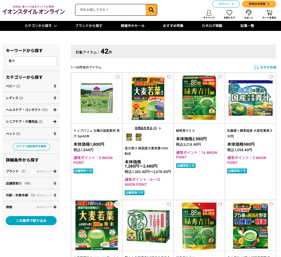Favorite the 緑秀青汁EX 60-pack product
281x257 pixels.
point(220,77)
